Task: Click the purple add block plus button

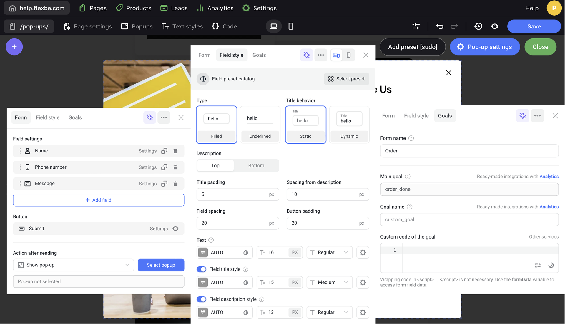Action: pyautogui.click(x=14, y=47)
